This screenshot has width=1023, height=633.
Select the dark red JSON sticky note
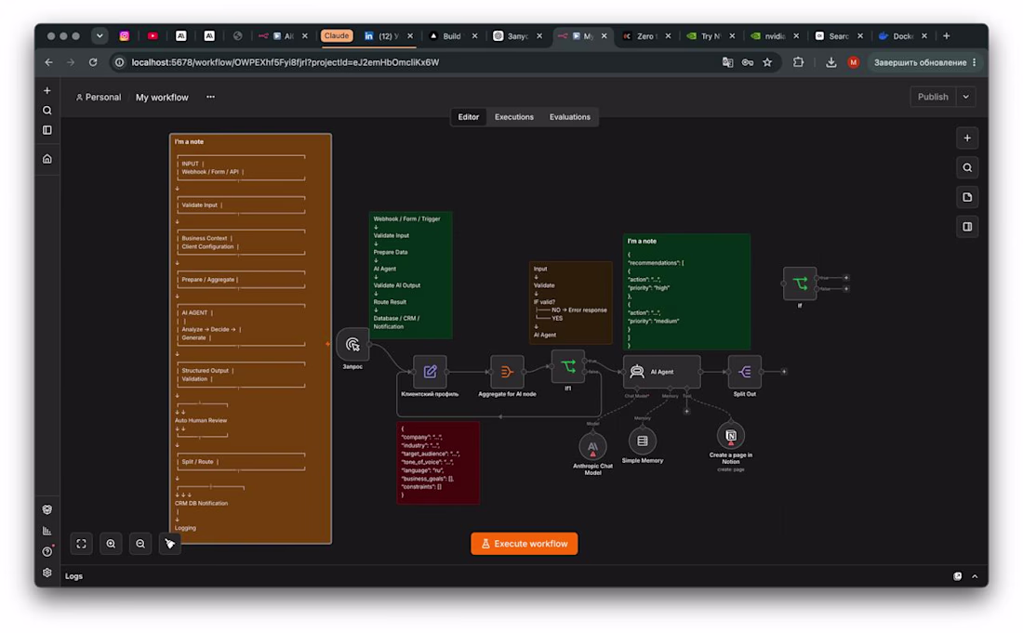coord(438,463)
